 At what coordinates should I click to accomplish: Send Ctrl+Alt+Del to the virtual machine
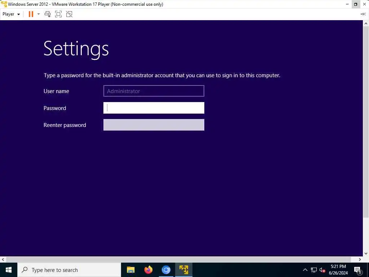pyautogui.click(x=48, y=14)
